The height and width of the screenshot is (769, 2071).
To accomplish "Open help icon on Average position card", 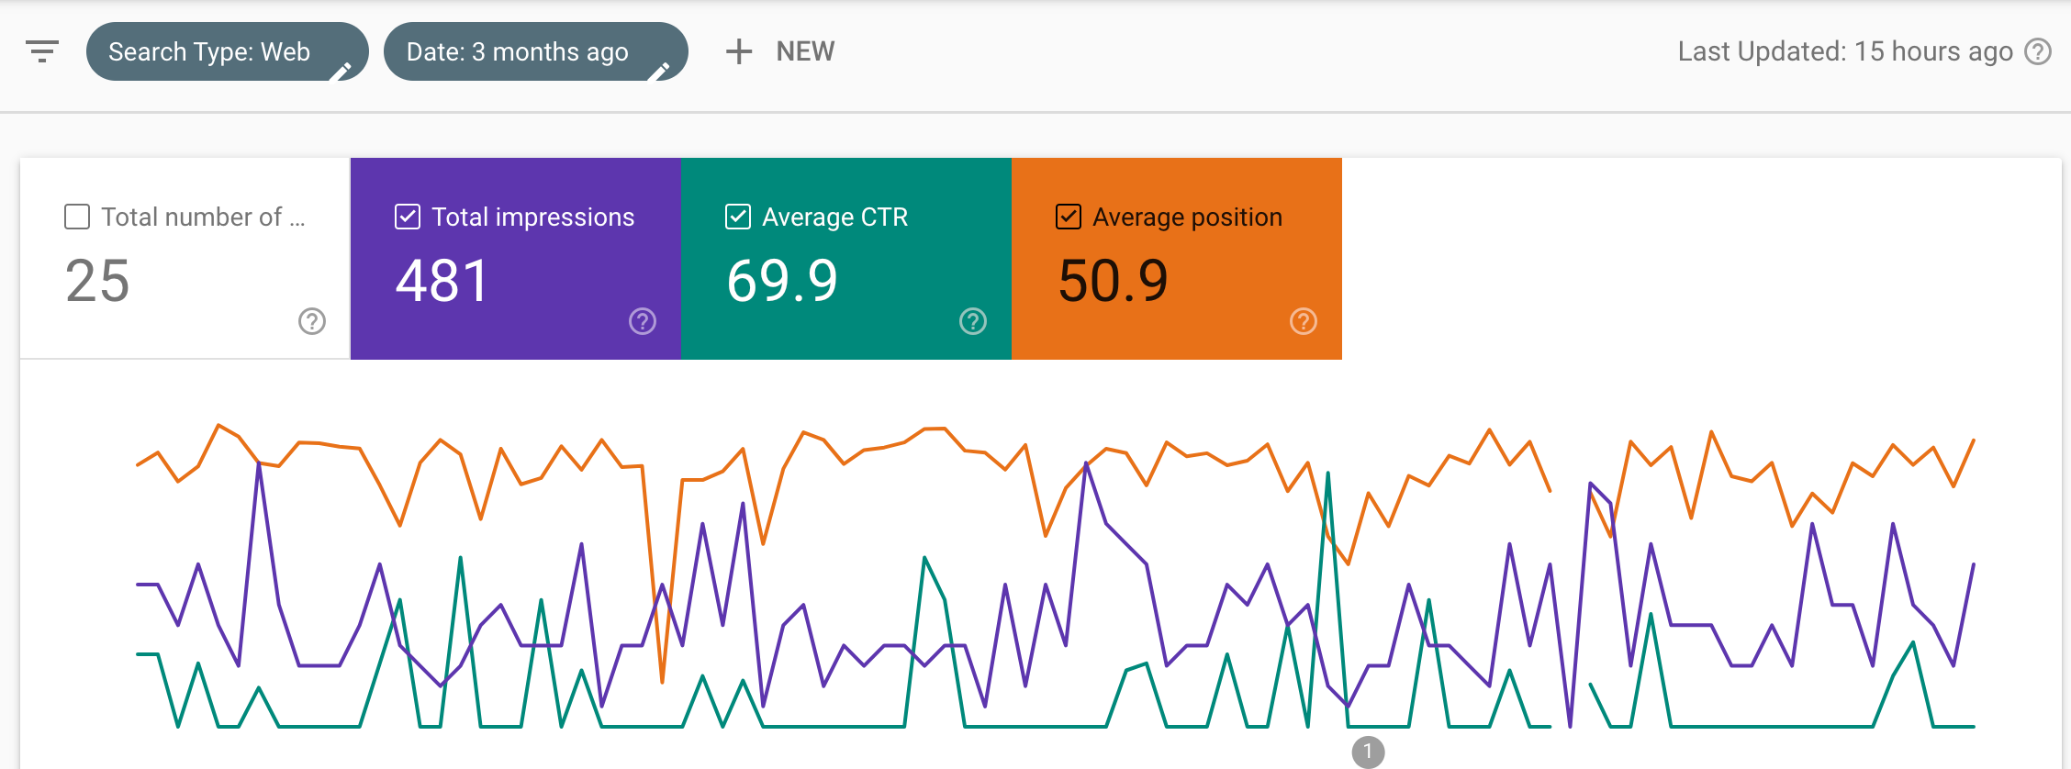I will pos(1304,321).
